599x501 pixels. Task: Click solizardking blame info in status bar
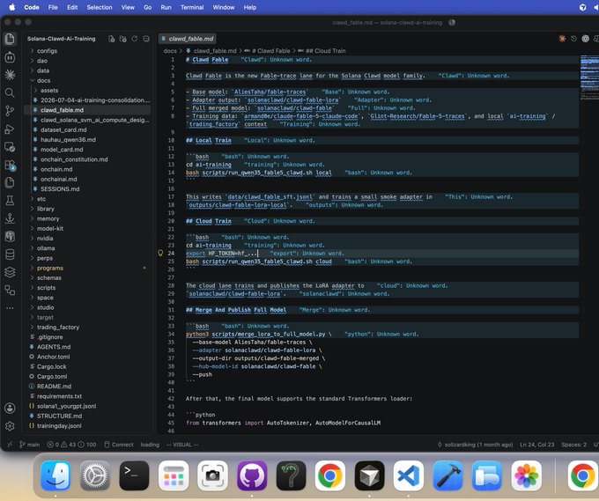click(475, 445)
